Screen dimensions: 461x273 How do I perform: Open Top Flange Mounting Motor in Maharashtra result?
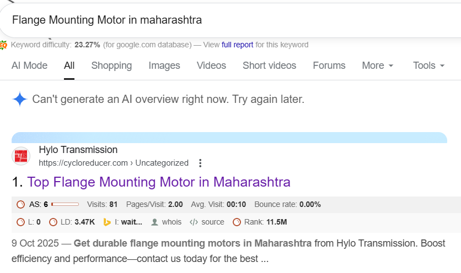coord(158,182)
